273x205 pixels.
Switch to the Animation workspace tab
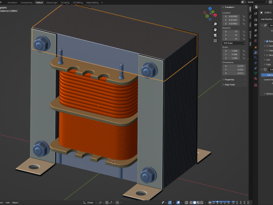[13, 3]
